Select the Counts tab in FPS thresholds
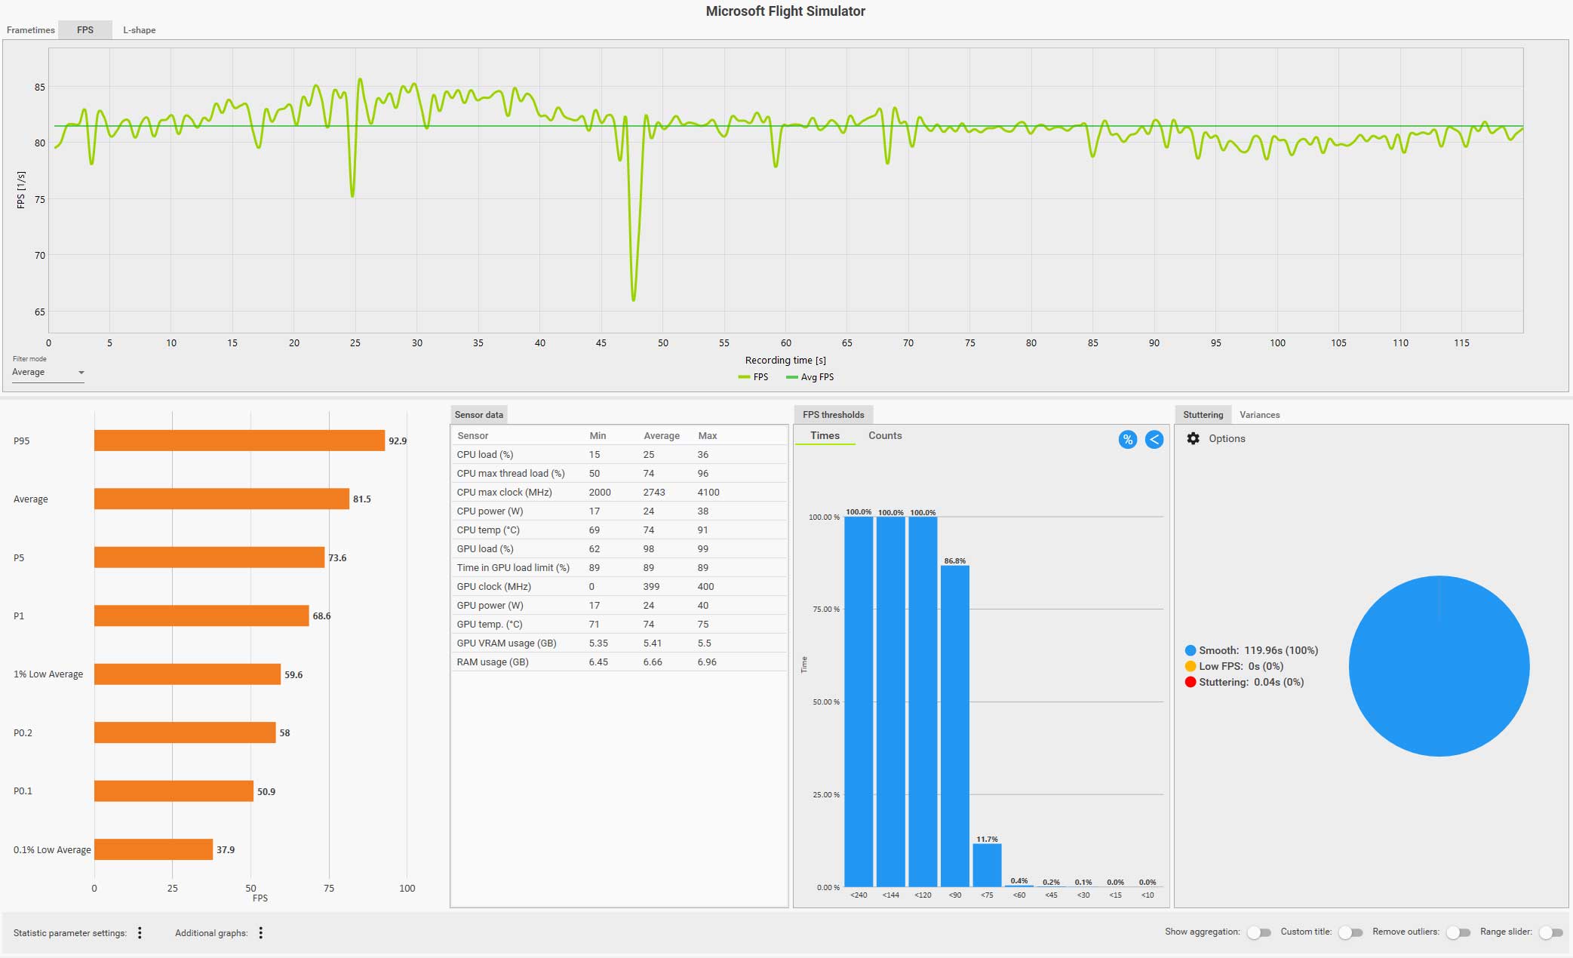 click(884, 436)
